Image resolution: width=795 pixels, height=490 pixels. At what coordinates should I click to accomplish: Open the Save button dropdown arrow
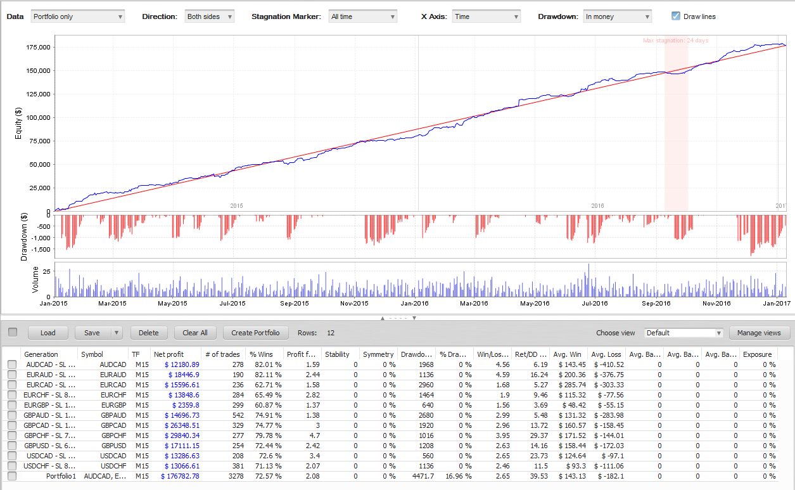[116, 333]
